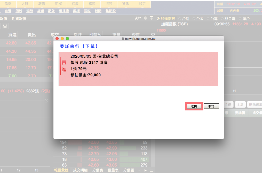
Task: Cancel the order with 取消 button
Action: click(211, 106)
